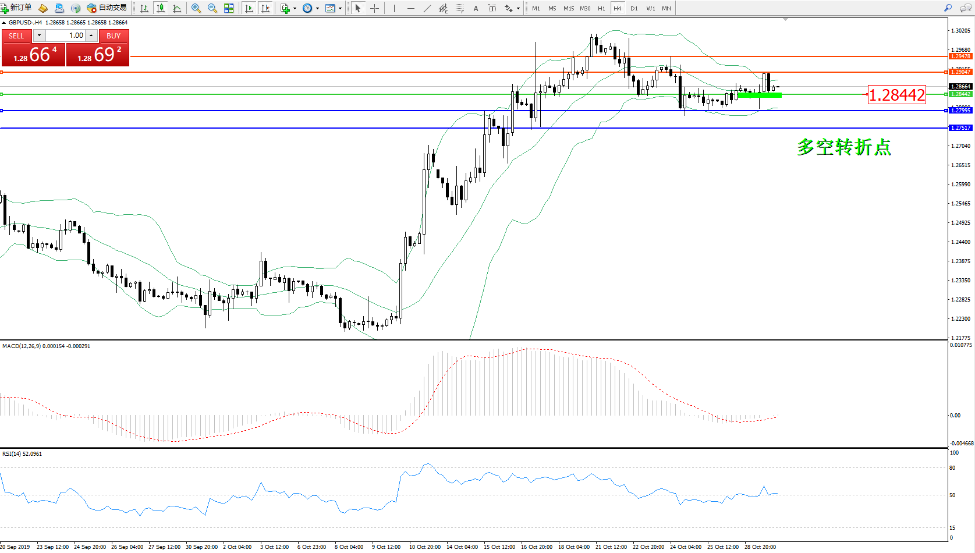
Task: Switch to the M15 timeframe
Action: [x=569, y=8]
